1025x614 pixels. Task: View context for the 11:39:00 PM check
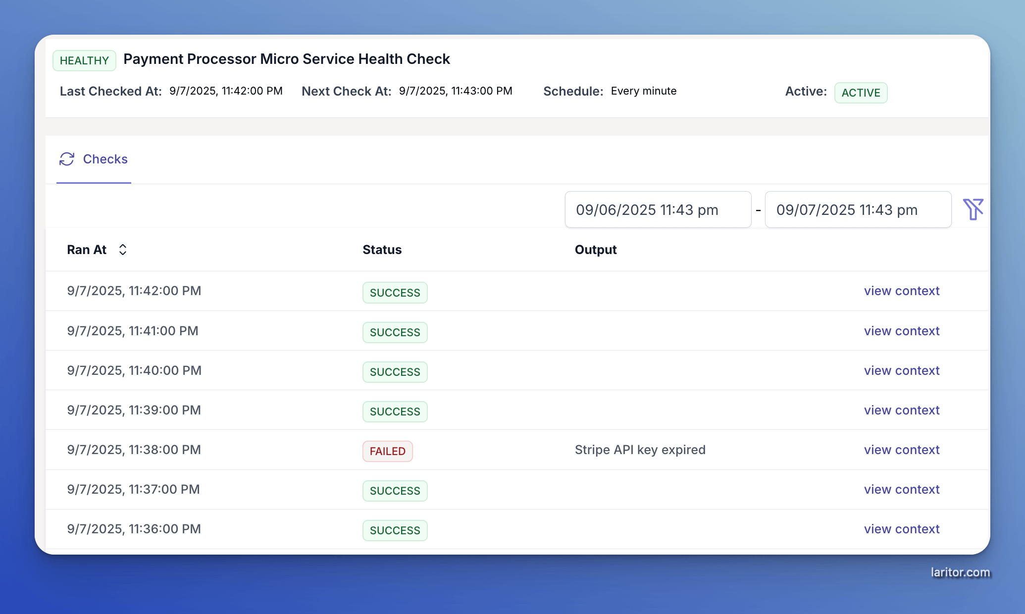pos(902,410)
